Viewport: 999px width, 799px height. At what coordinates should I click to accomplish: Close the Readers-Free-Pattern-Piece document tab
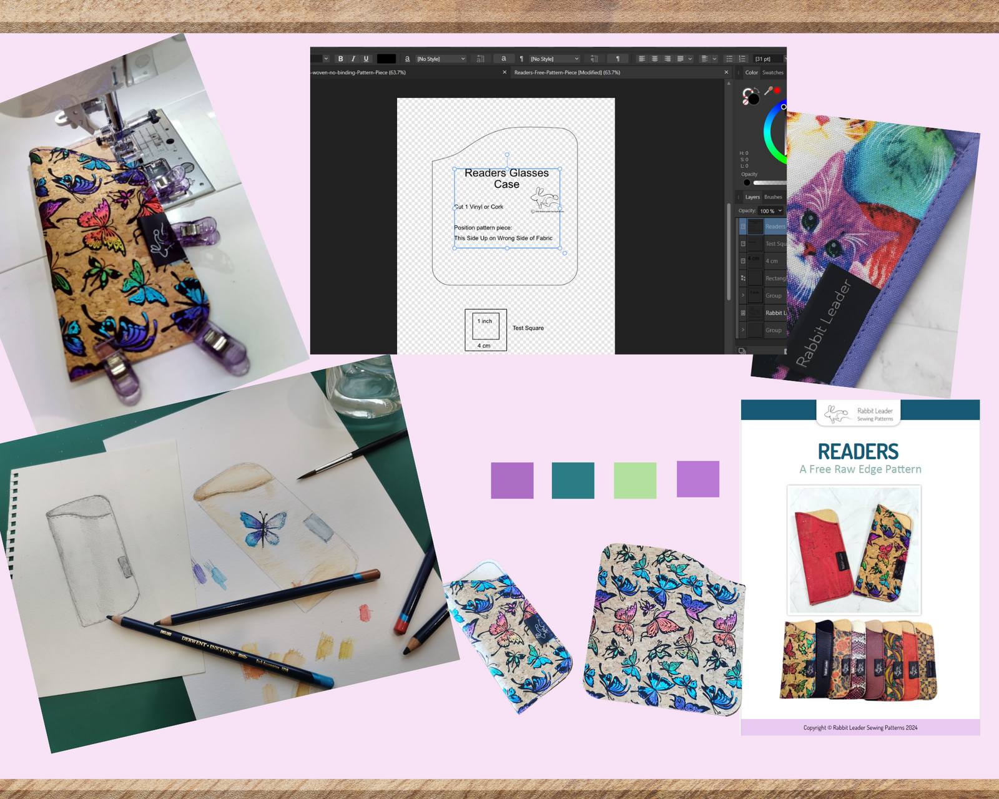726,72
